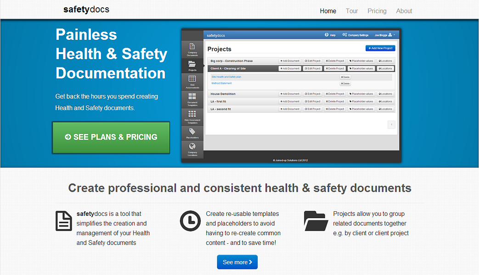Open the Pricing nav item
Viewport: 479px width, 275px height.
[x=377, y=11]
